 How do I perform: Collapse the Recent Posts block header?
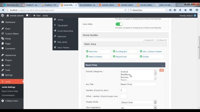click(x=162, y=65)
